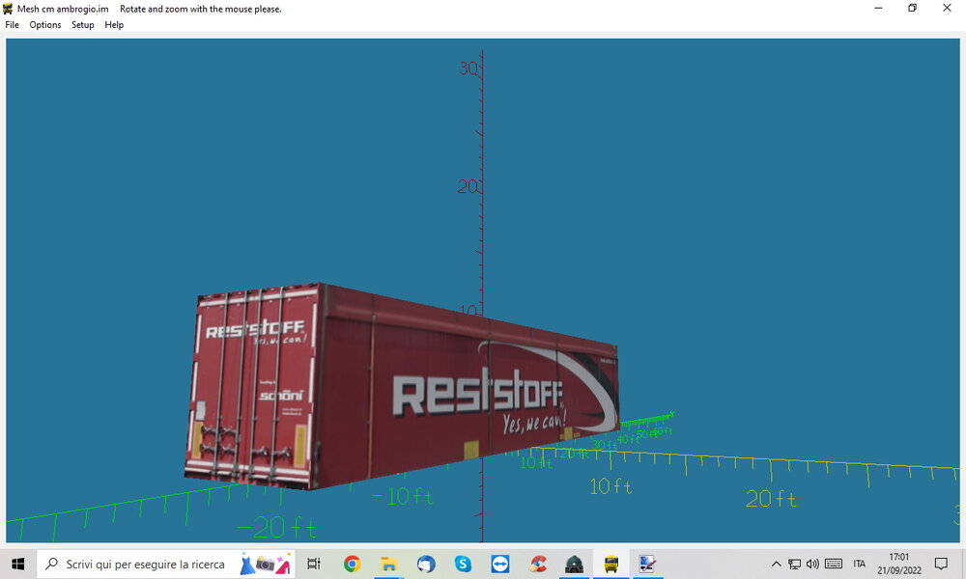Minimize the Mesh viewer window

[x=878, y=8]
